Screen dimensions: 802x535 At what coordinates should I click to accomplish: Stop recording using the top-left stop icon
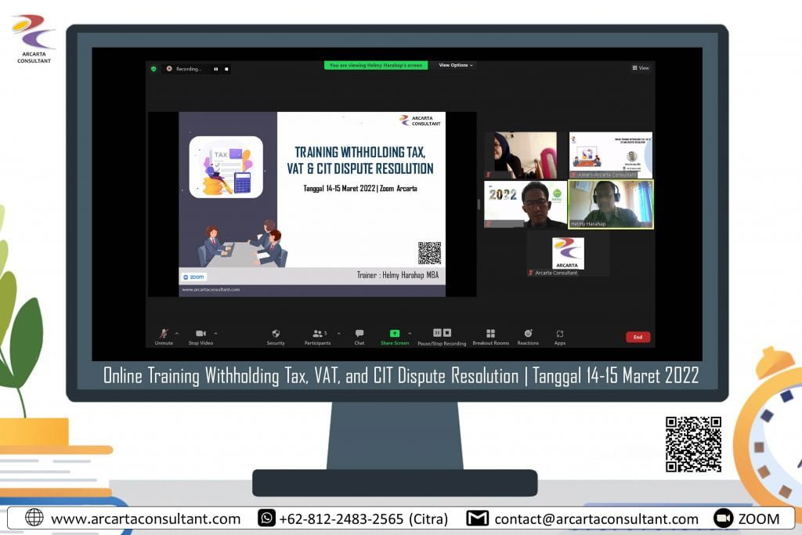(226, 69)
